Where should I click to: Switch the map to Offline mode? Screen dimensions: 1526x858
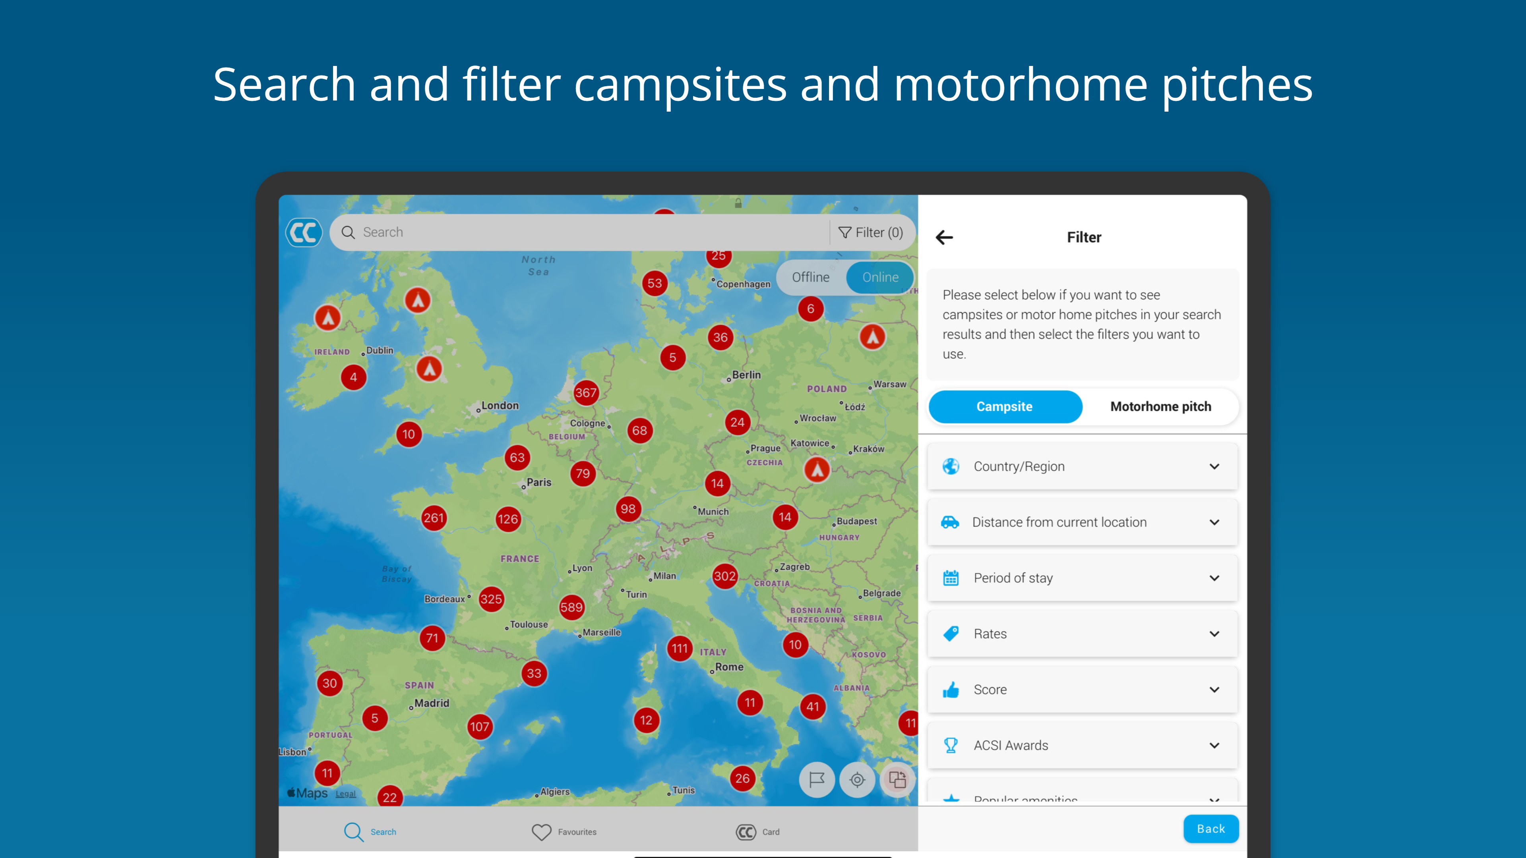810,277
